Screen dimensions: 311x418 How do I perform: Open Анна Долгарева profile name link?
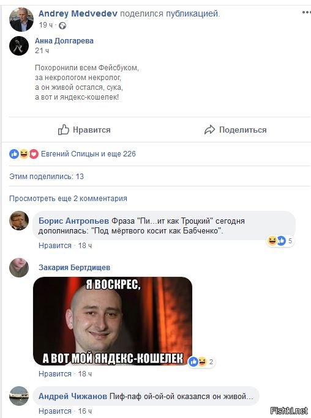pyautogui.click(x=64, y=41)
